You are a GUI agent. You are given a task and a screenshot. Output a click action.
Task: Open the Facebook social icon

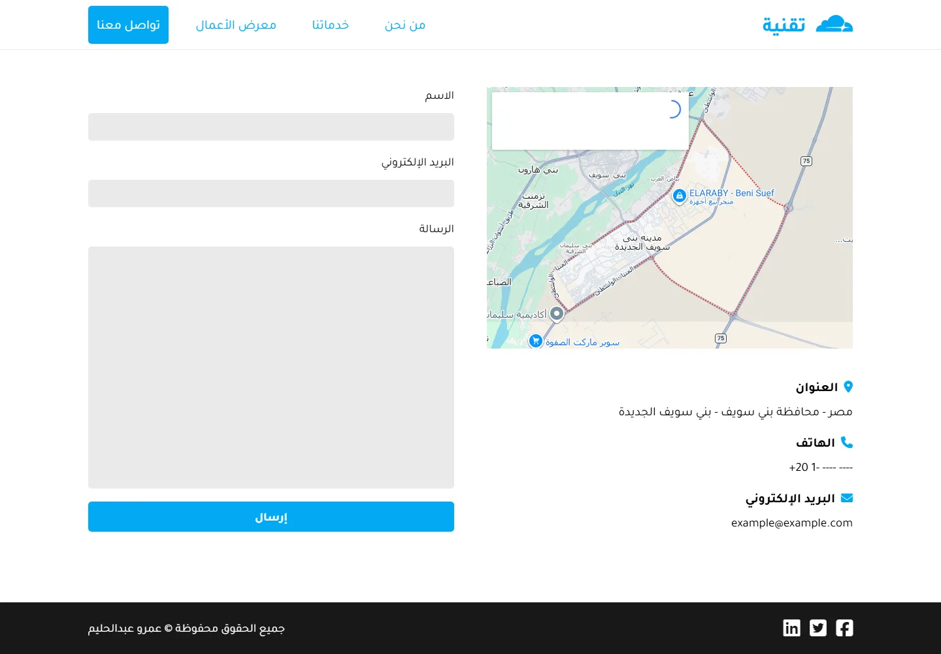pyautogui.click(x=844, y=628)
